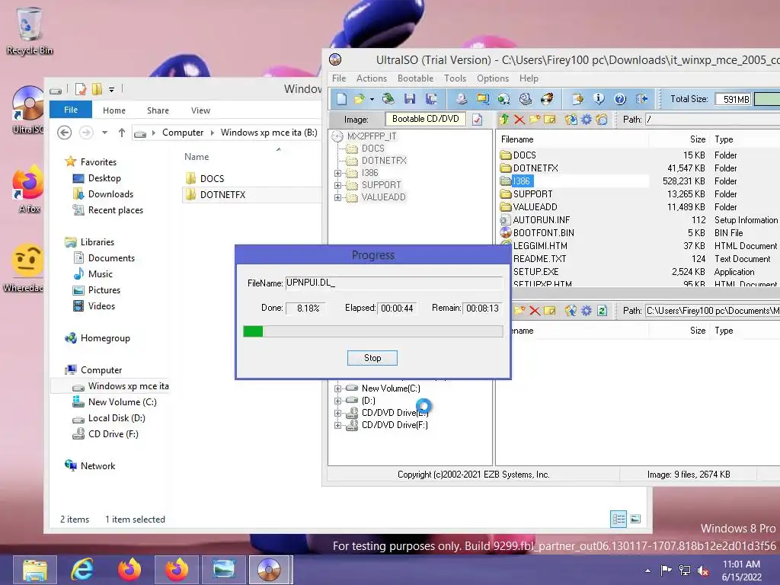
Task: Expand the VALUEADD node in image tree
Action: 337,197
